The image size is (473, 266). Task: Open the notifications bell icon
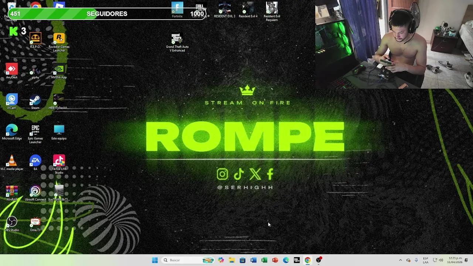tap(466, 260)
